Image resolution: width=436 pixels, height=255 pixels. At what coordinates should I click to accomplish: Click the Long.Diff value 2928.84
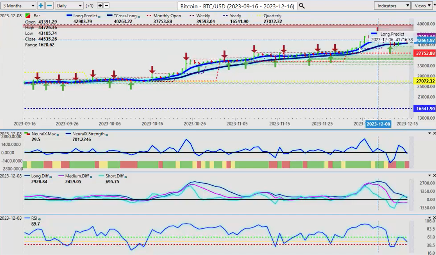point(39,182)
